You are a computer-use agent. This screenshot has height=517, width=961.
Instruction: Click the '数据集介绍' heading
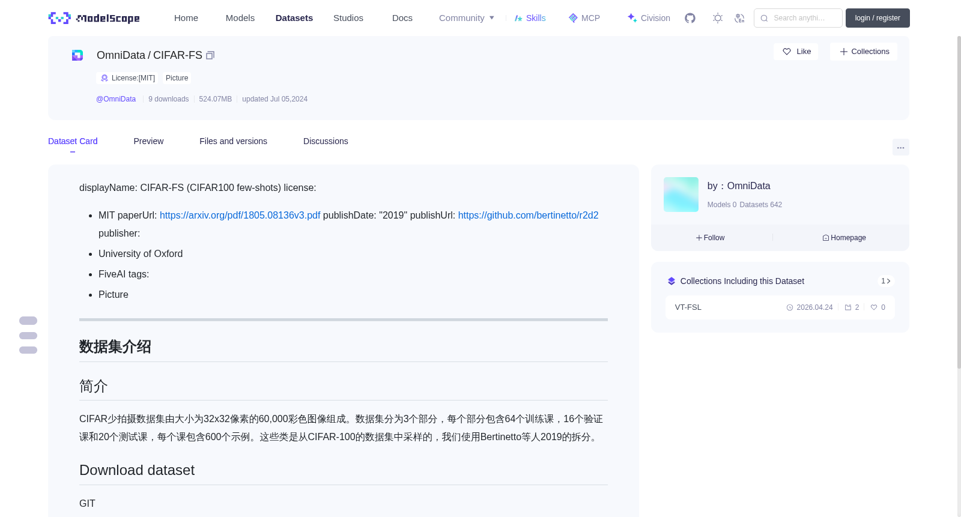(x=115, y=347)
